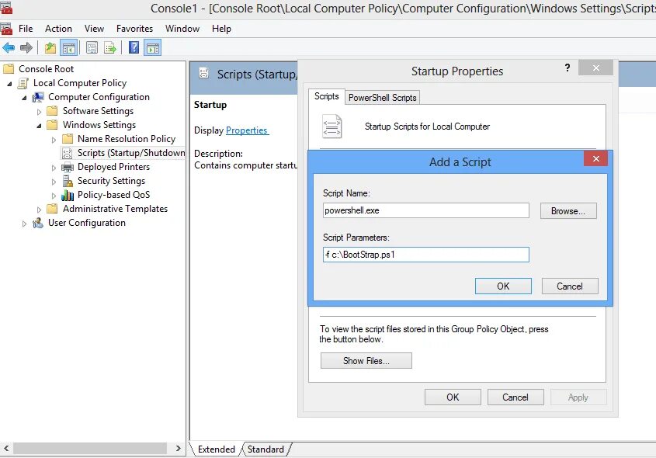Click the Local Computer Policy scroll icon
Image resolution: width=656 pixels, height=458 pixels.
23,83
